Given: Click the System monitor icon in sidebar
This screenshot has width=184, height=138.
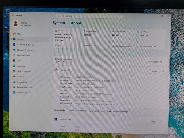Looking at the screenshot, I should (x=14, y=39).
